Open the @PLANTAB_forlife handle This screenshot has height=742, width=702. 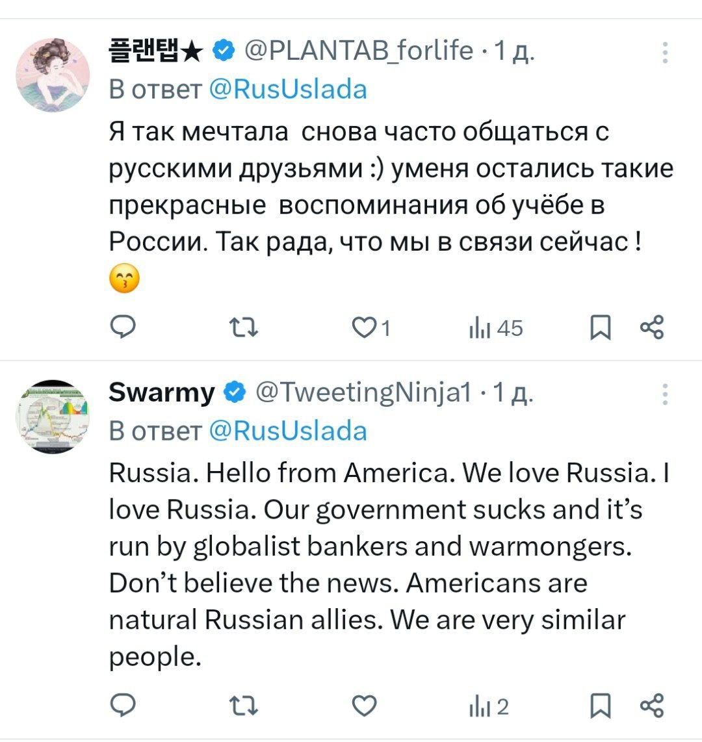(357, 50)
